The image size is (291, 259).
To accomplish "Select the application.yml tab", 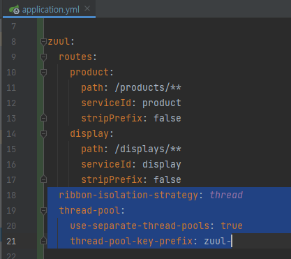I will tap(49, 9).
